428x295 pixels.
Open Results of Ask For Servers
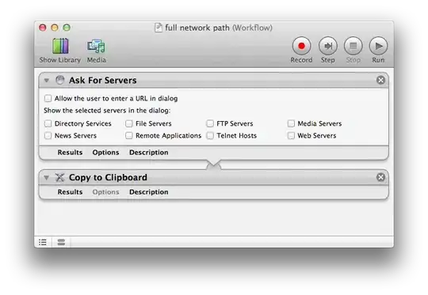pos(70,153)
